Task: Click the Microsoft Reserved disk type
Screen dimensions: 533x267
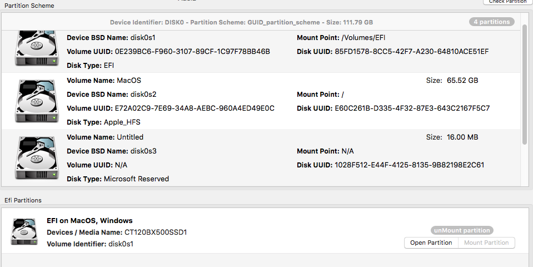Action: [136, 179]
